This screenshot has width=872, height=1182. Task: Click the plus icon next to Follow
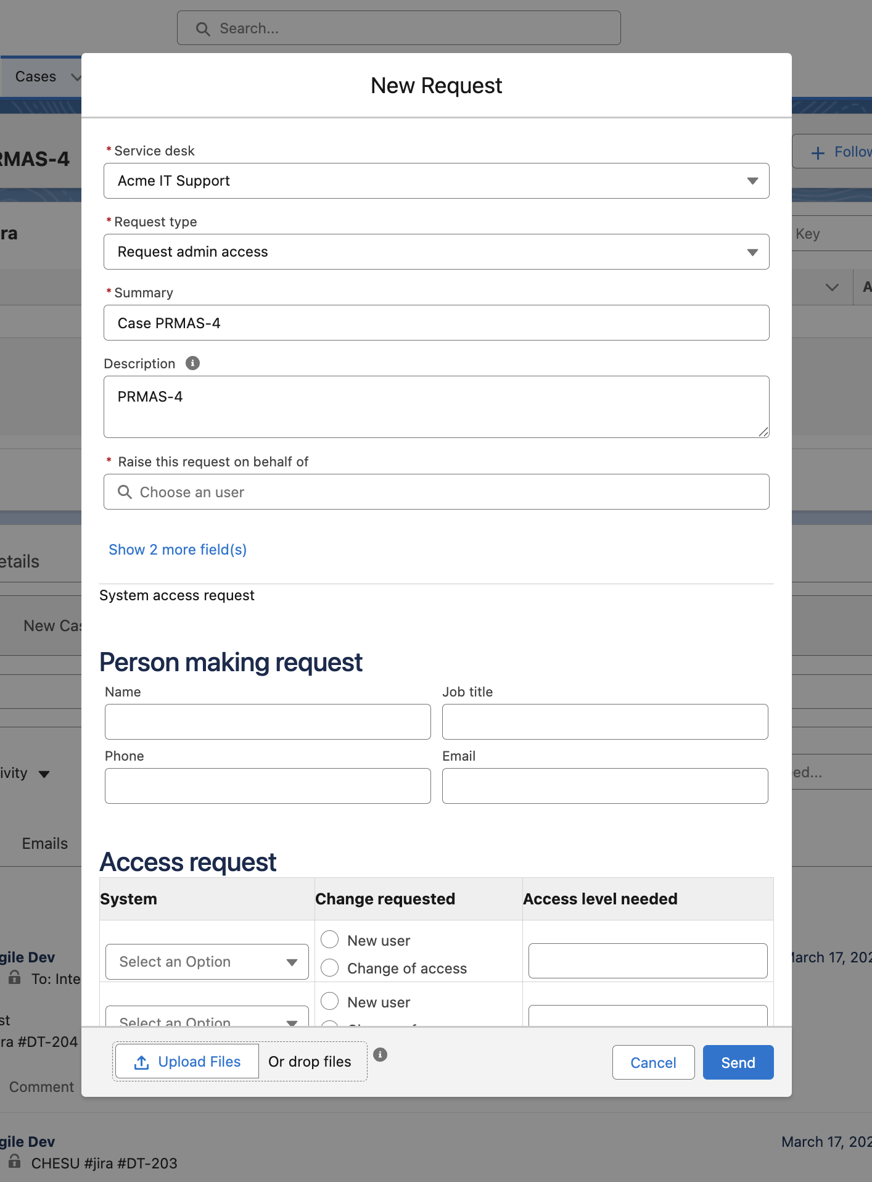[818, 152]
